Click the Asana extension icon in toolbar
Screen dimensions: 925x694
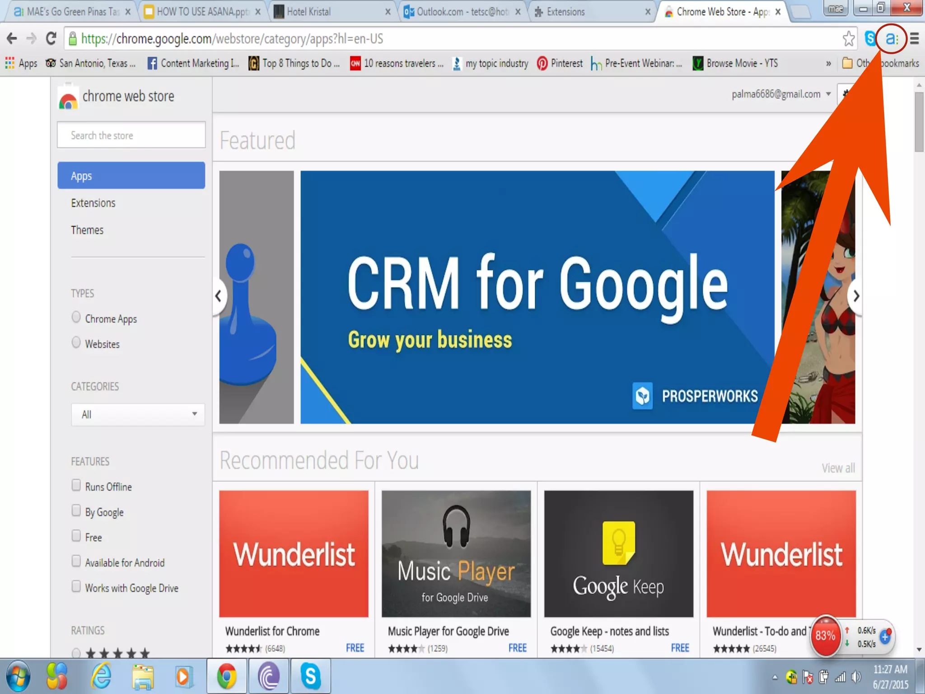tap(891, 39)
